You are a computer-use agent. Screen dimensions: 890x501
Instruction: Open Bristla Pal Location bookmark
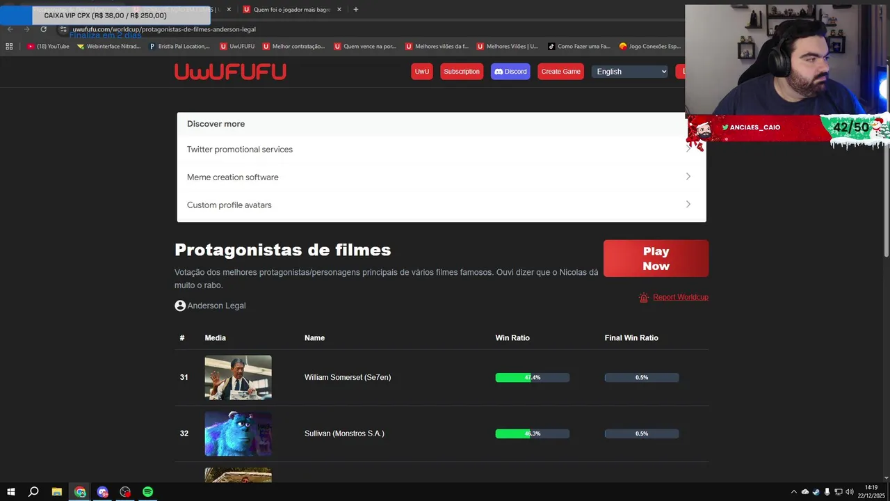click(x=179, y=47)
